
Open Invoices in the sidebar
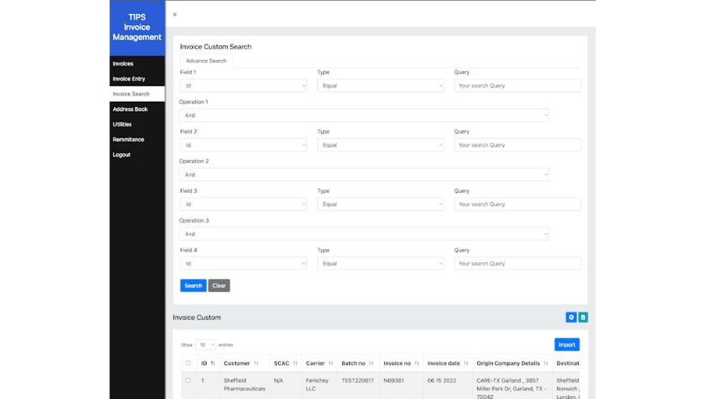click(x=137, y=64)
